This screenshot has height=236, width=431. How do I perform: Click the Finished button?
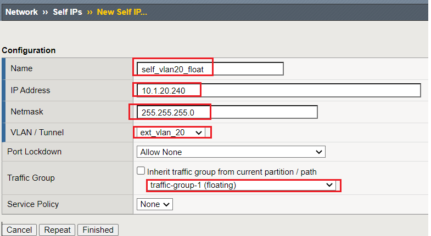tap(98, 229)
